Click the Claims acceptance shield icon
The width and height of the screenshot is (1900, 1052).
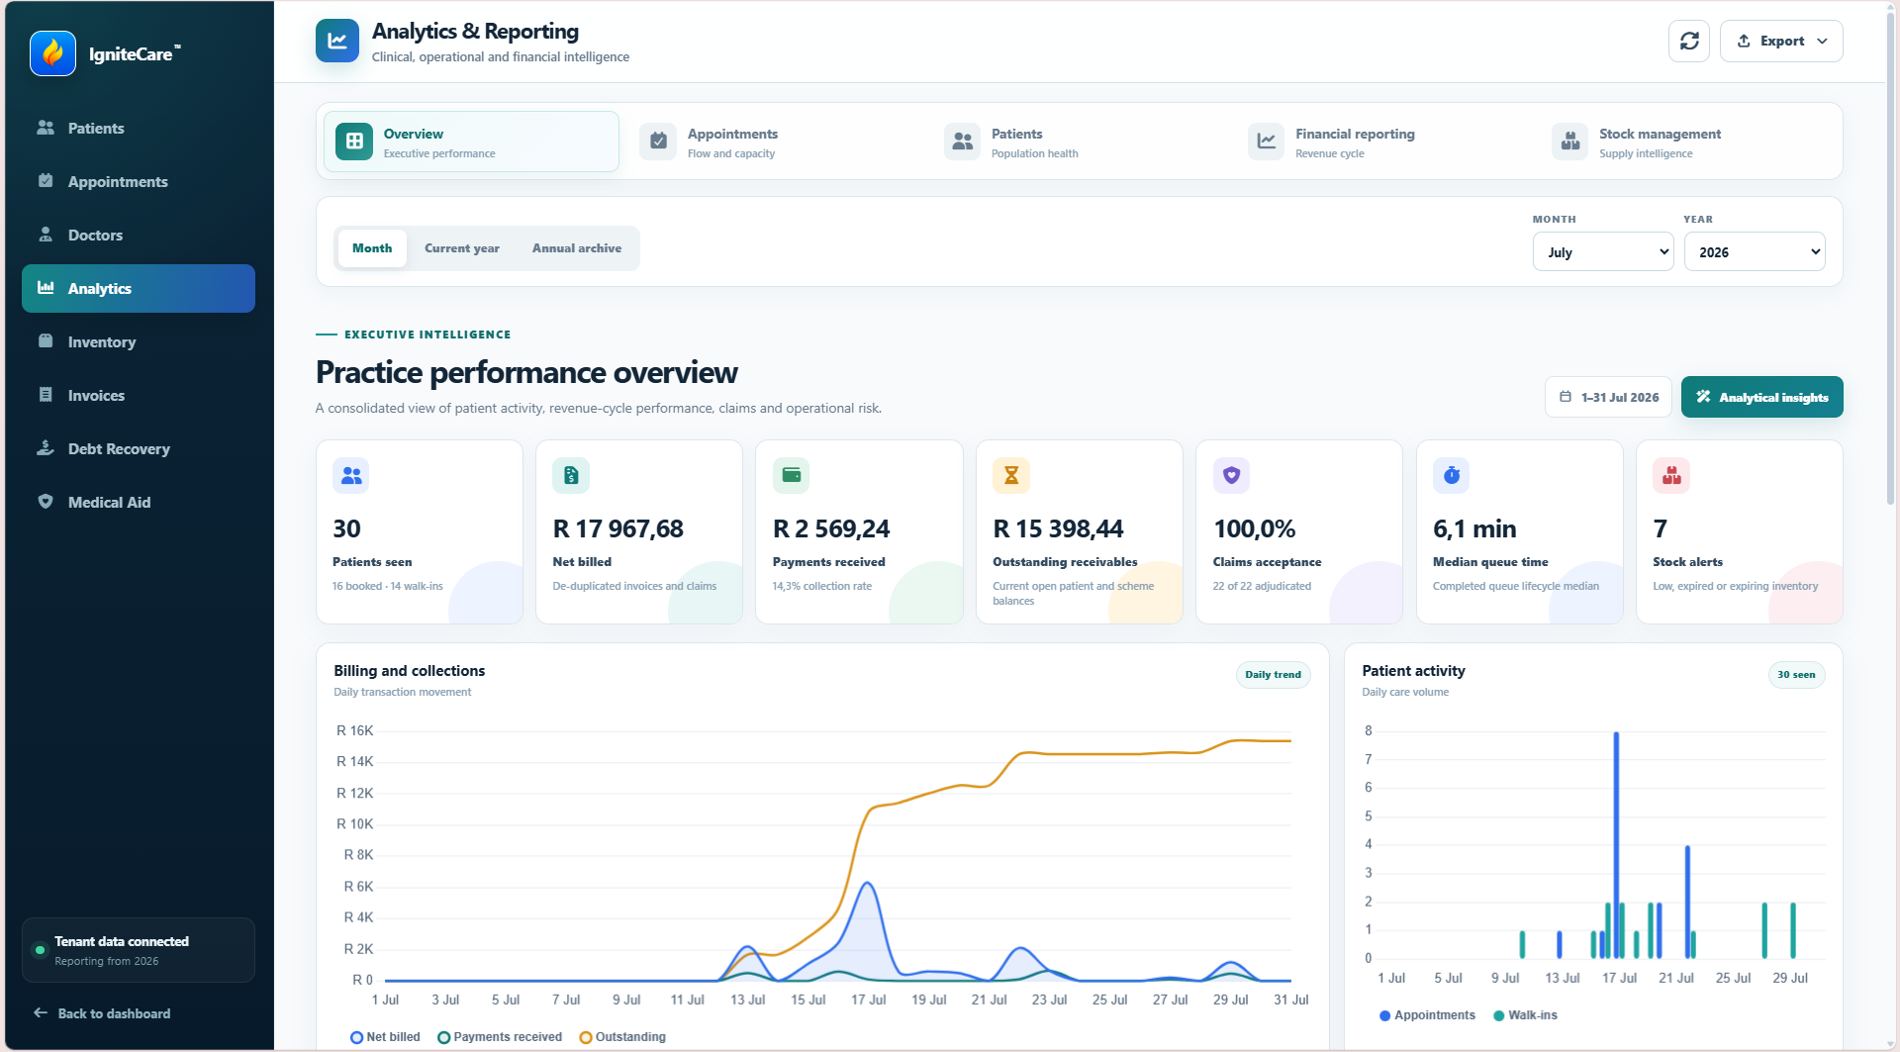[1231, 476]
